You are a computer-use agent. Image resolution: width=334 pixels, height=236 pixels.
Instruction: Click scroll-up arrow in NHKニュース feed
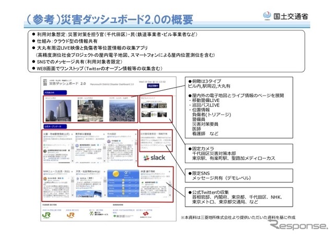coord(73,178)
